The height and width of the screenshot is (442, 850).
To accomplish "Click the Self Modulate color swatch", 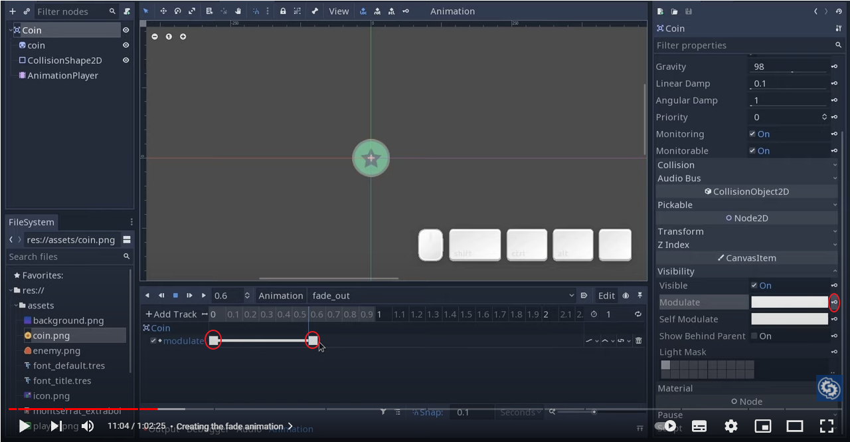I will (790, 319).
